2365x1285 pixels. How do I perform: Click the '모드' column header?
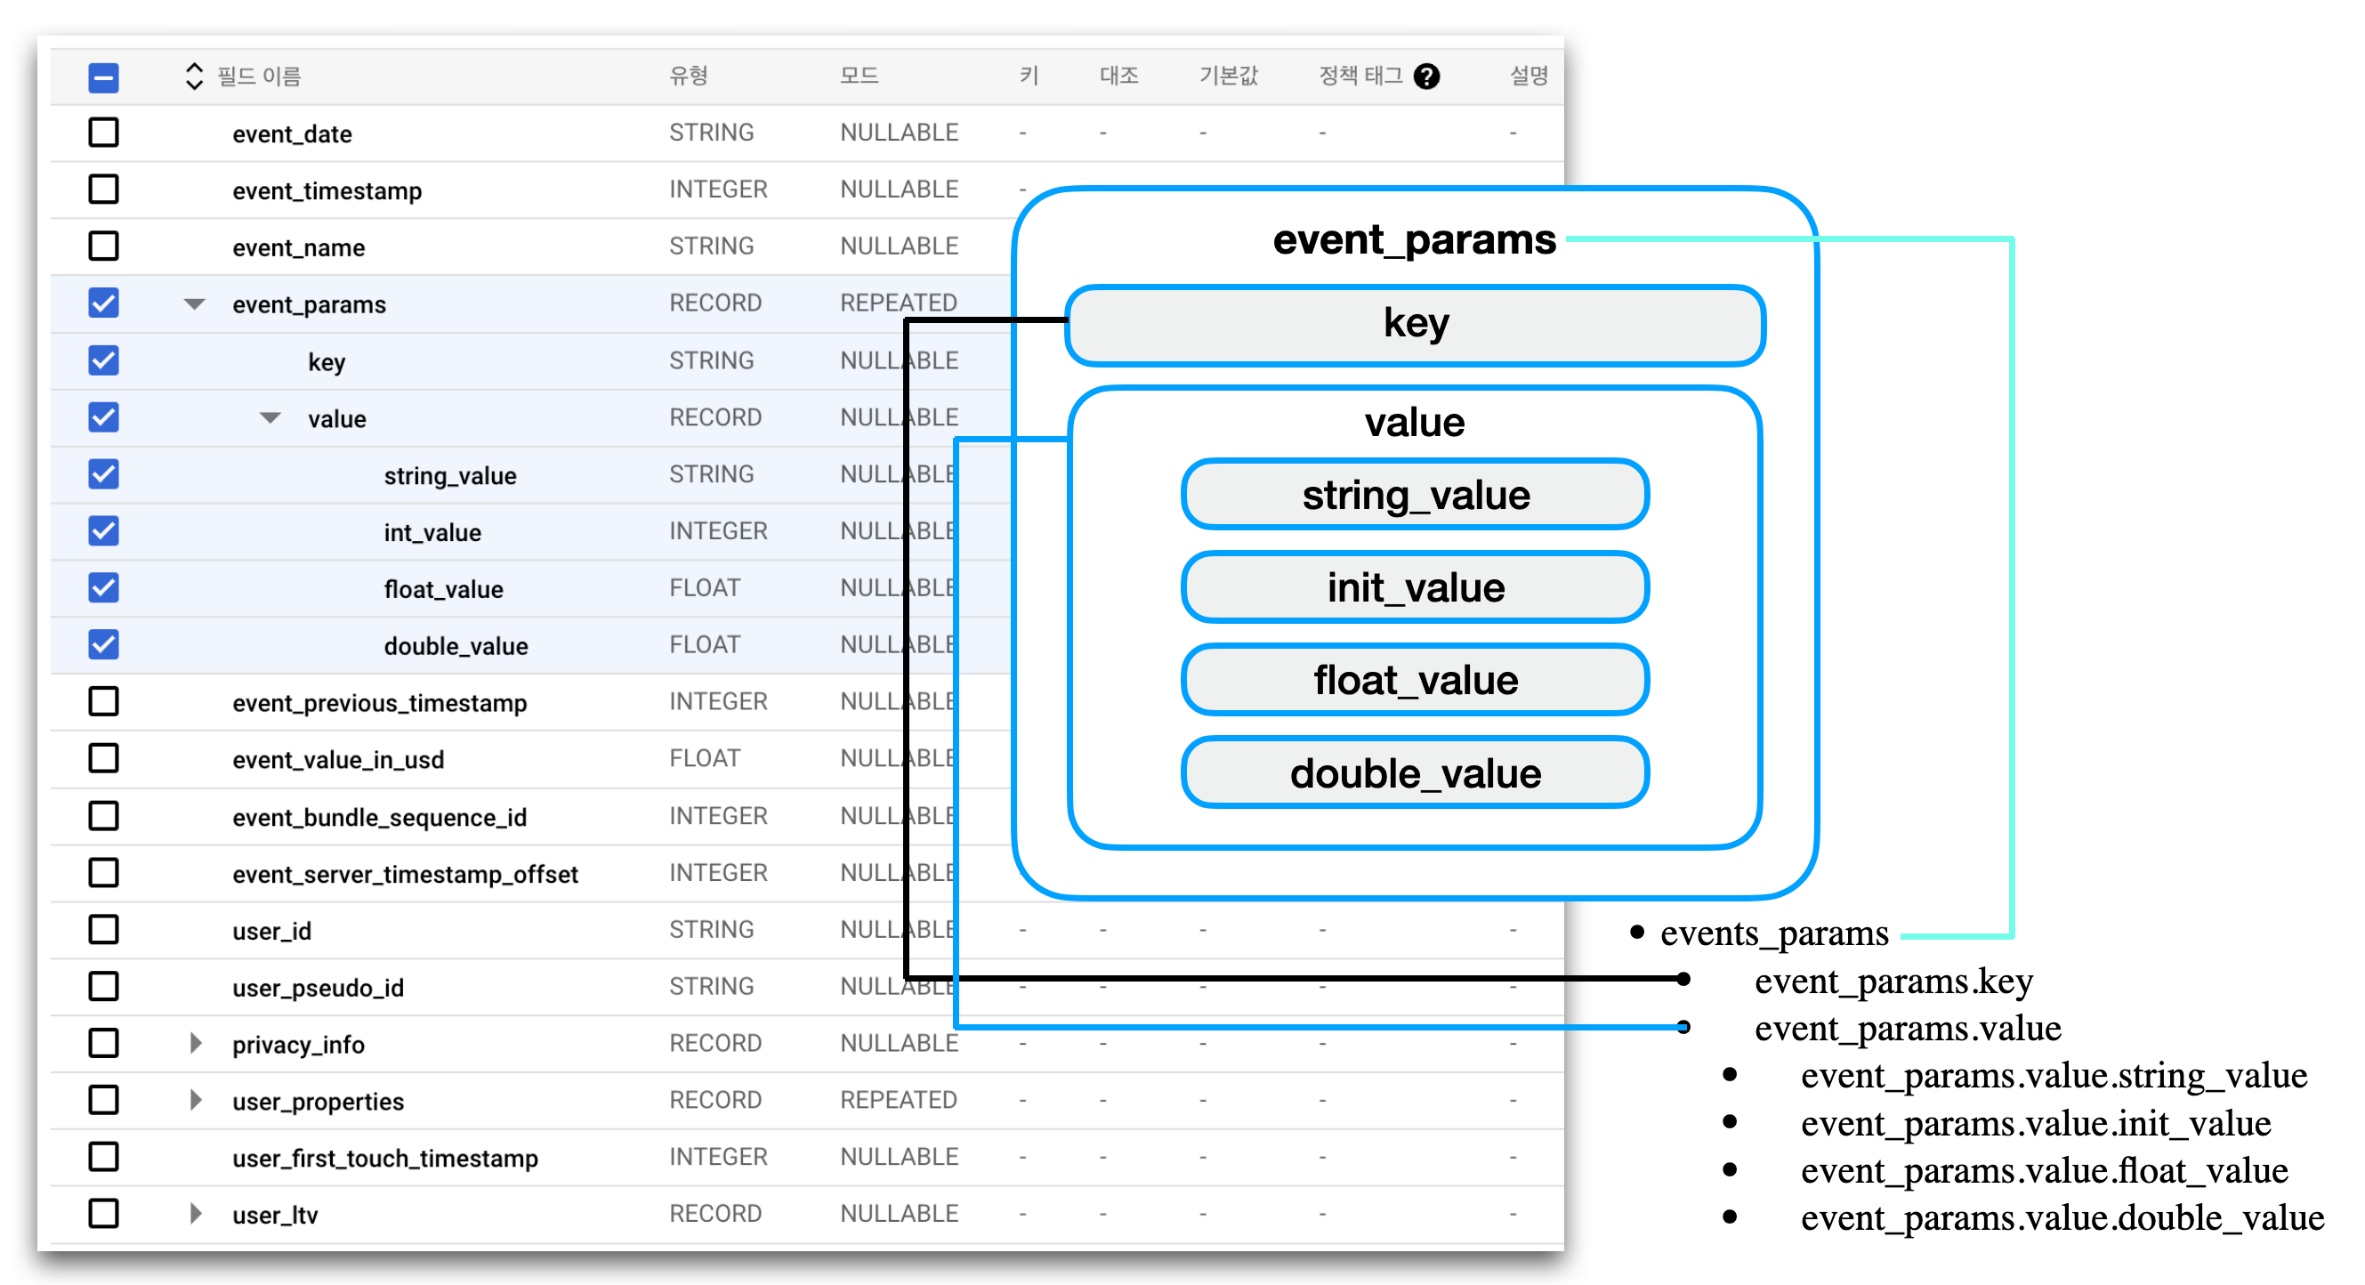click(x=860, y=76)
